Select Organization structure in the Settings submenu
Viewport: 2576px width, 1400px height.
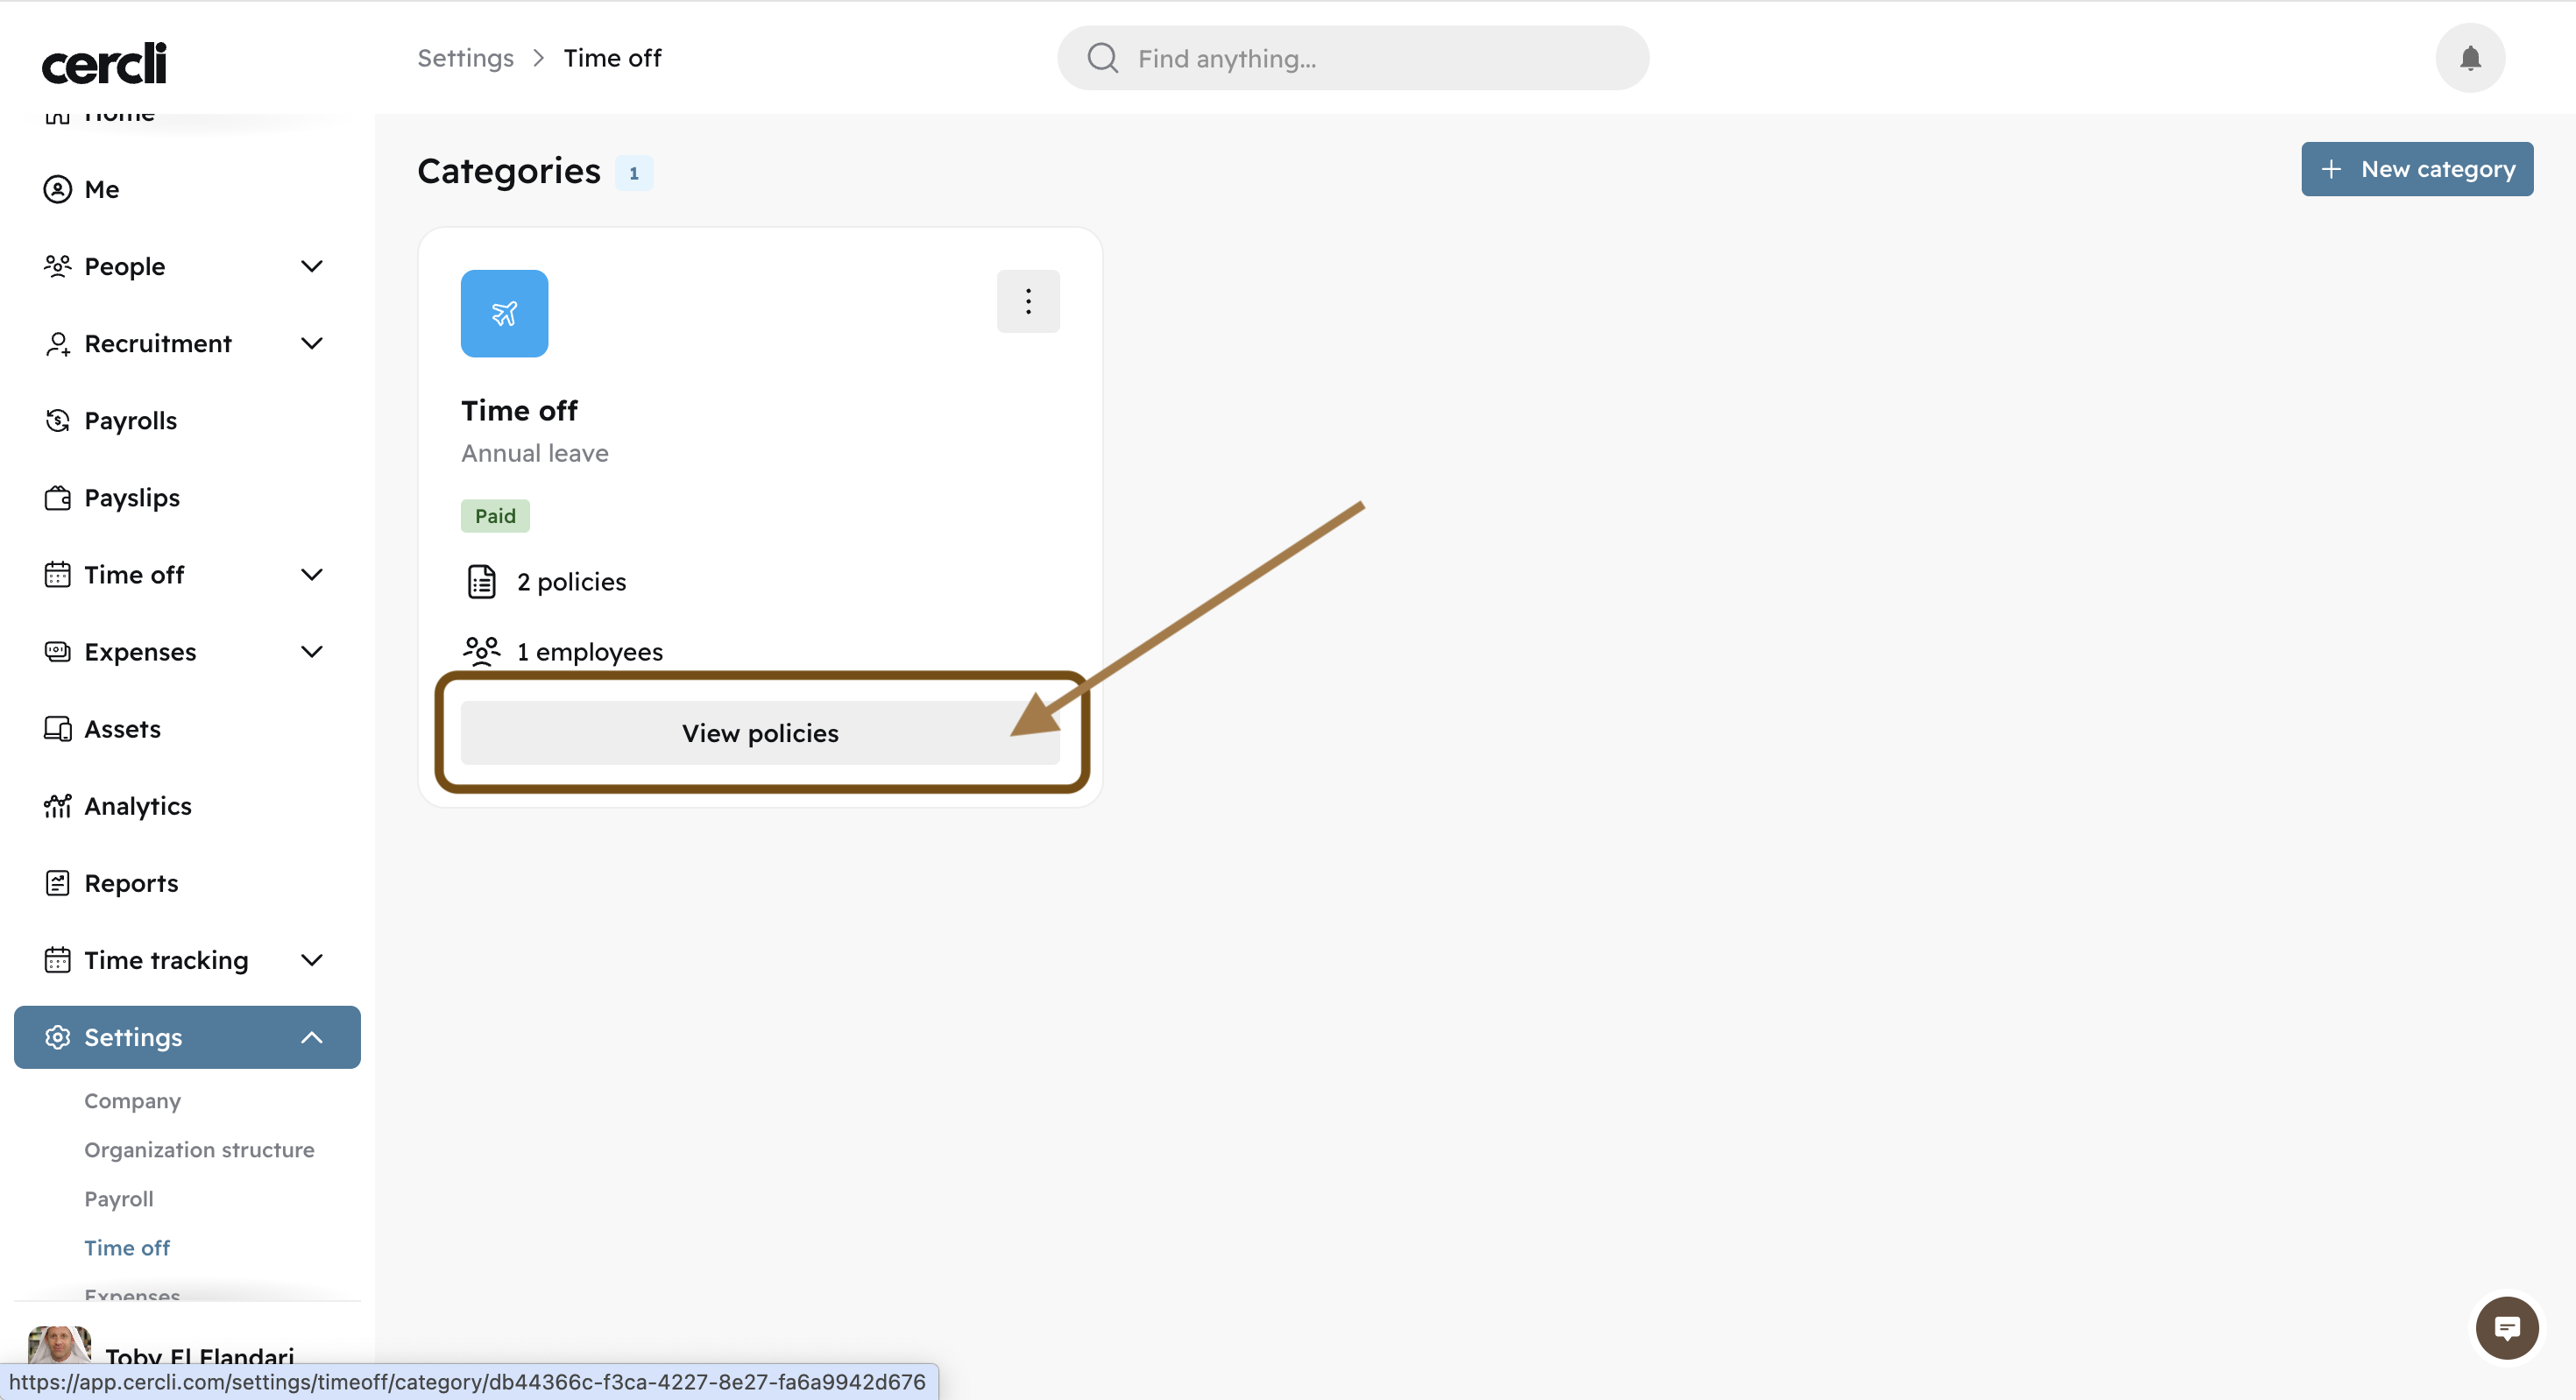click(x=199, y=1150)
